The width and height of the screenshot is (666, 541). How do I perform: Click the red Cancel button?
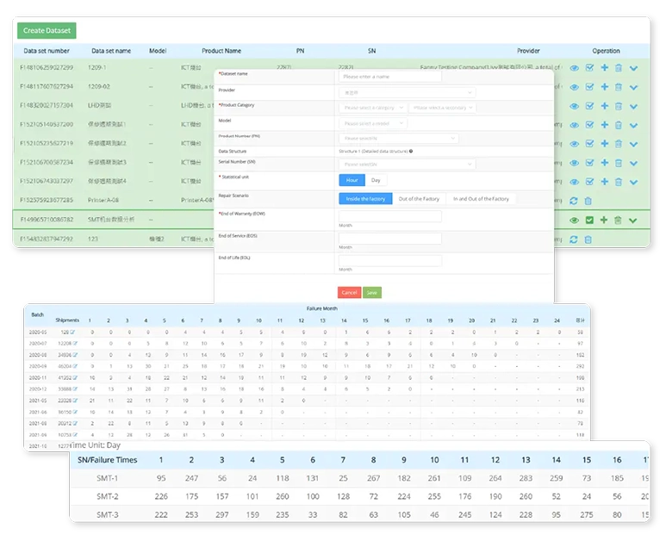(349, 293)
